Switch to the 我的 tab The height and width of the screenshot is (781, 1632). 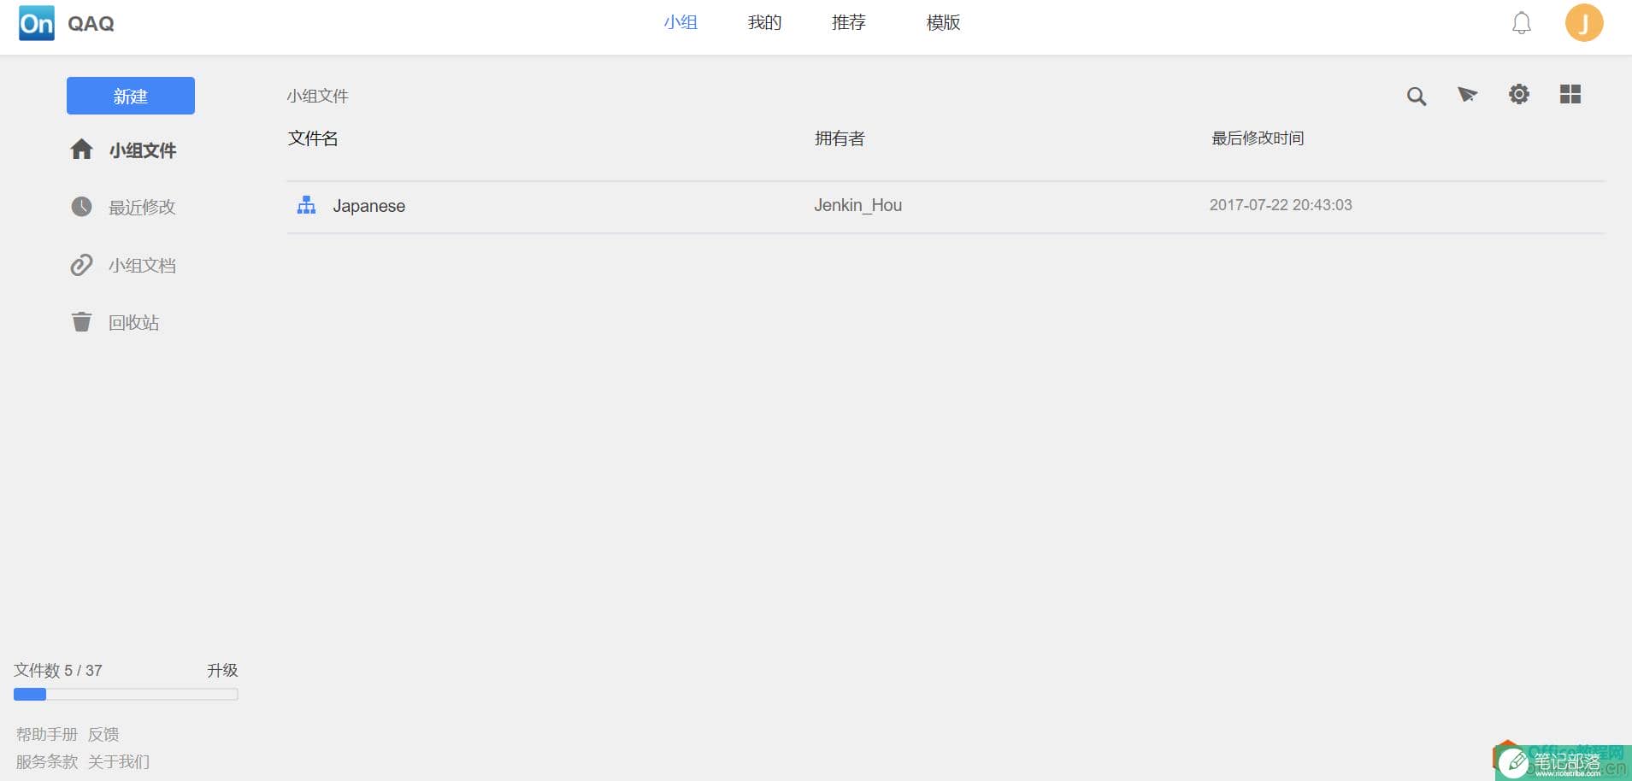coord(764,22)
